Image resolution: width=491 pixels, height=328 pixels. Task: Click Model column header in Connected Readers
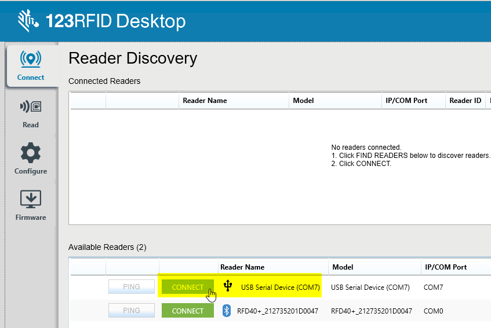[x=303, y=101]
